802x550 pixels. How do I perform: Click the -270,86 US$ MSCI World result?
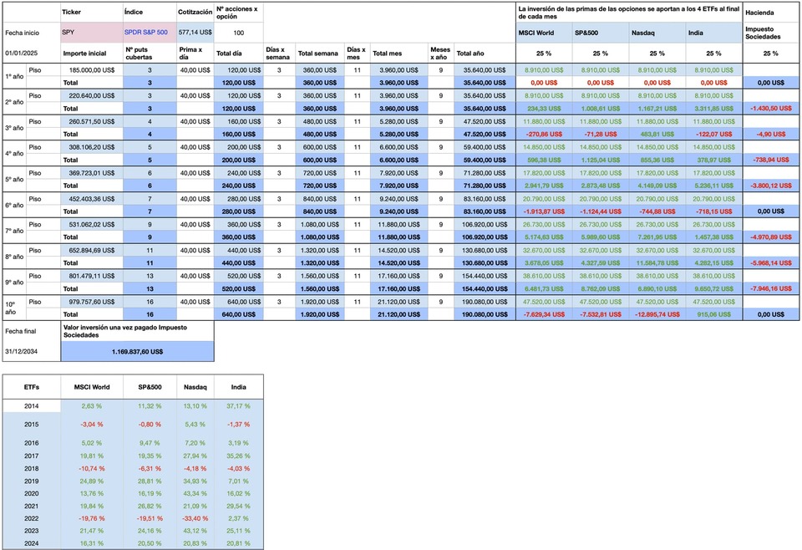pos(544,134)
